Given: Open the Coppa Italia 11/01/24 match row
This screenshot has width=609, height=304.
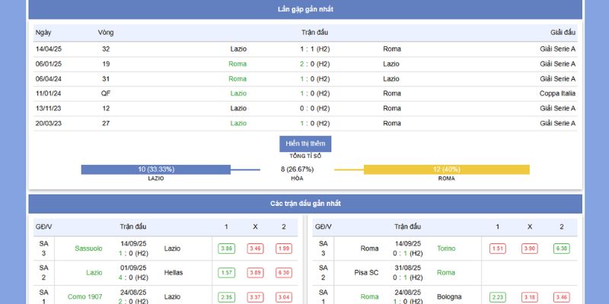Looking at the screenshot, I should click(305, 93).
